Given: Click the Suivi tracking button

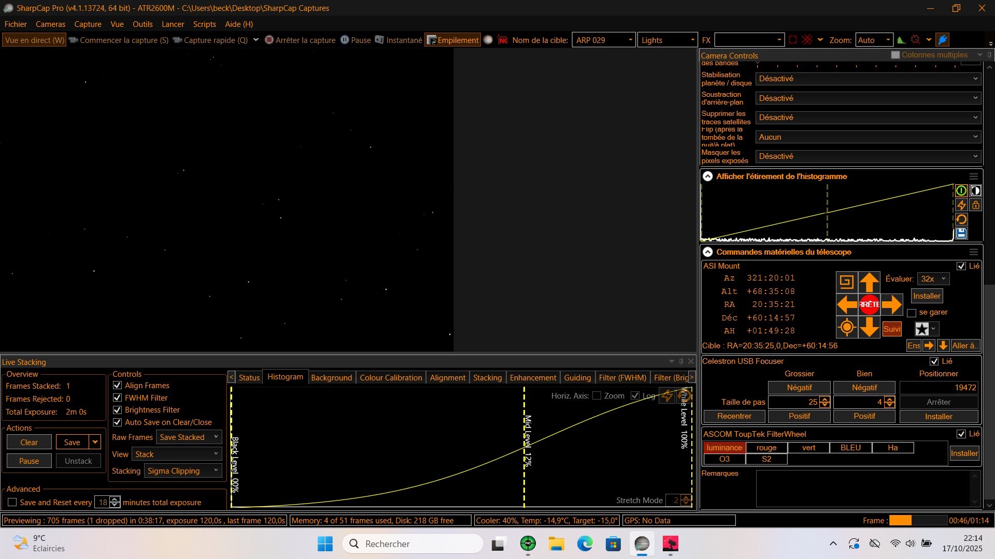Looking at the screenshot, I should pyautogui.click(x=892, y=329).
